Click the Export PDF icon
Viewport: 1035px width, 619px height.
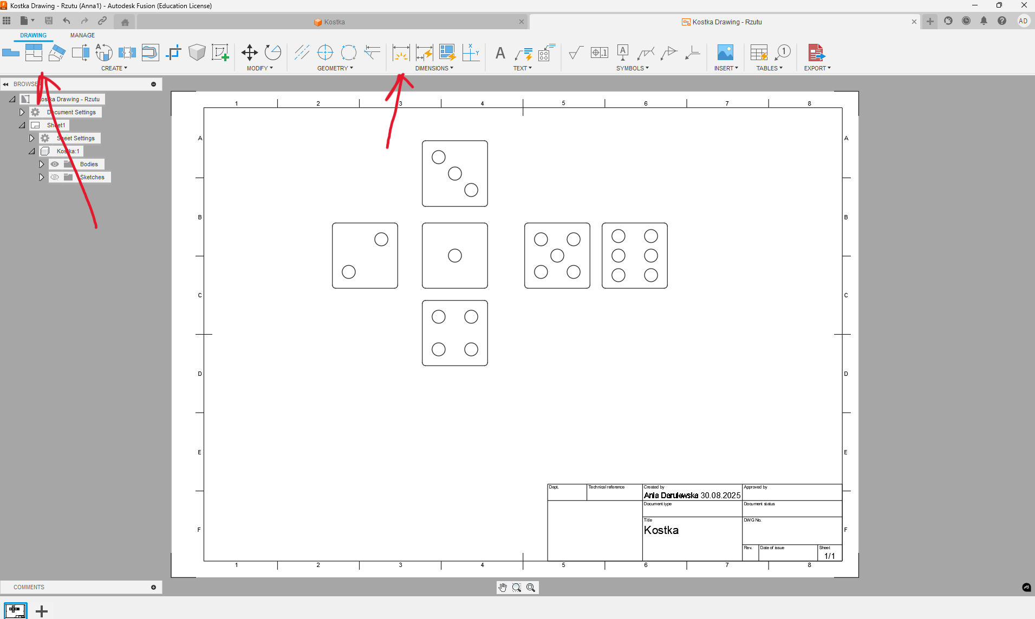point(816,53)
